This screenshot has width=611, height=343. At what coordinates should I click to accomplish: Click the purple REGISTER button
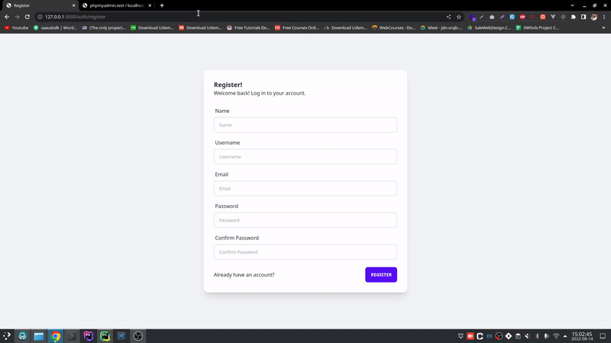[381, 274]
